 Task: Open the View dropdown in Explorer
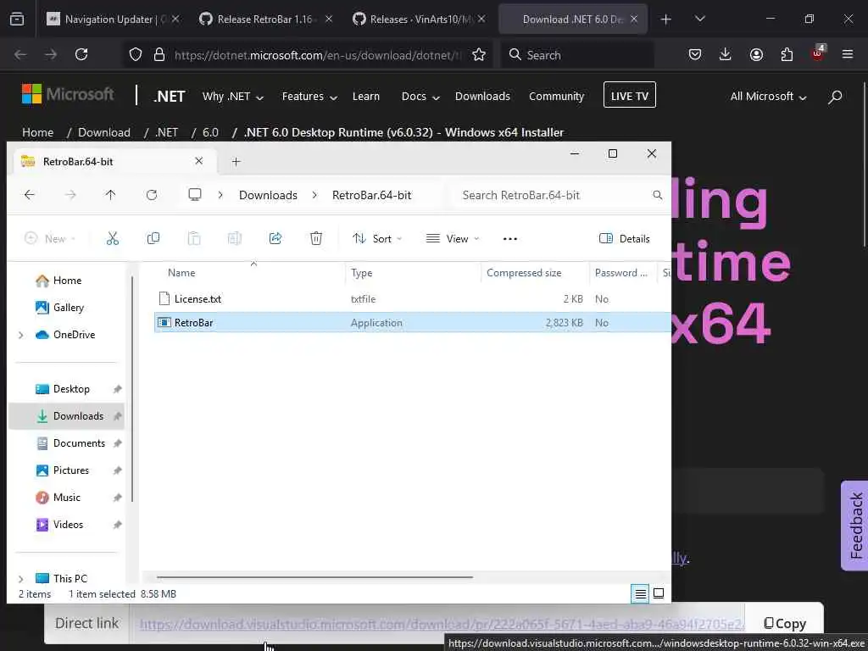(x=453, y=238)
